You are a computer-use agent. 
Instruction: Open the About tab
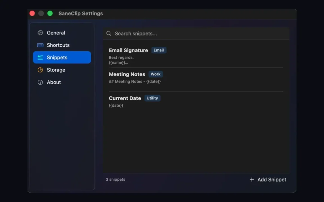pyautogui.click(x=62, y=82)
